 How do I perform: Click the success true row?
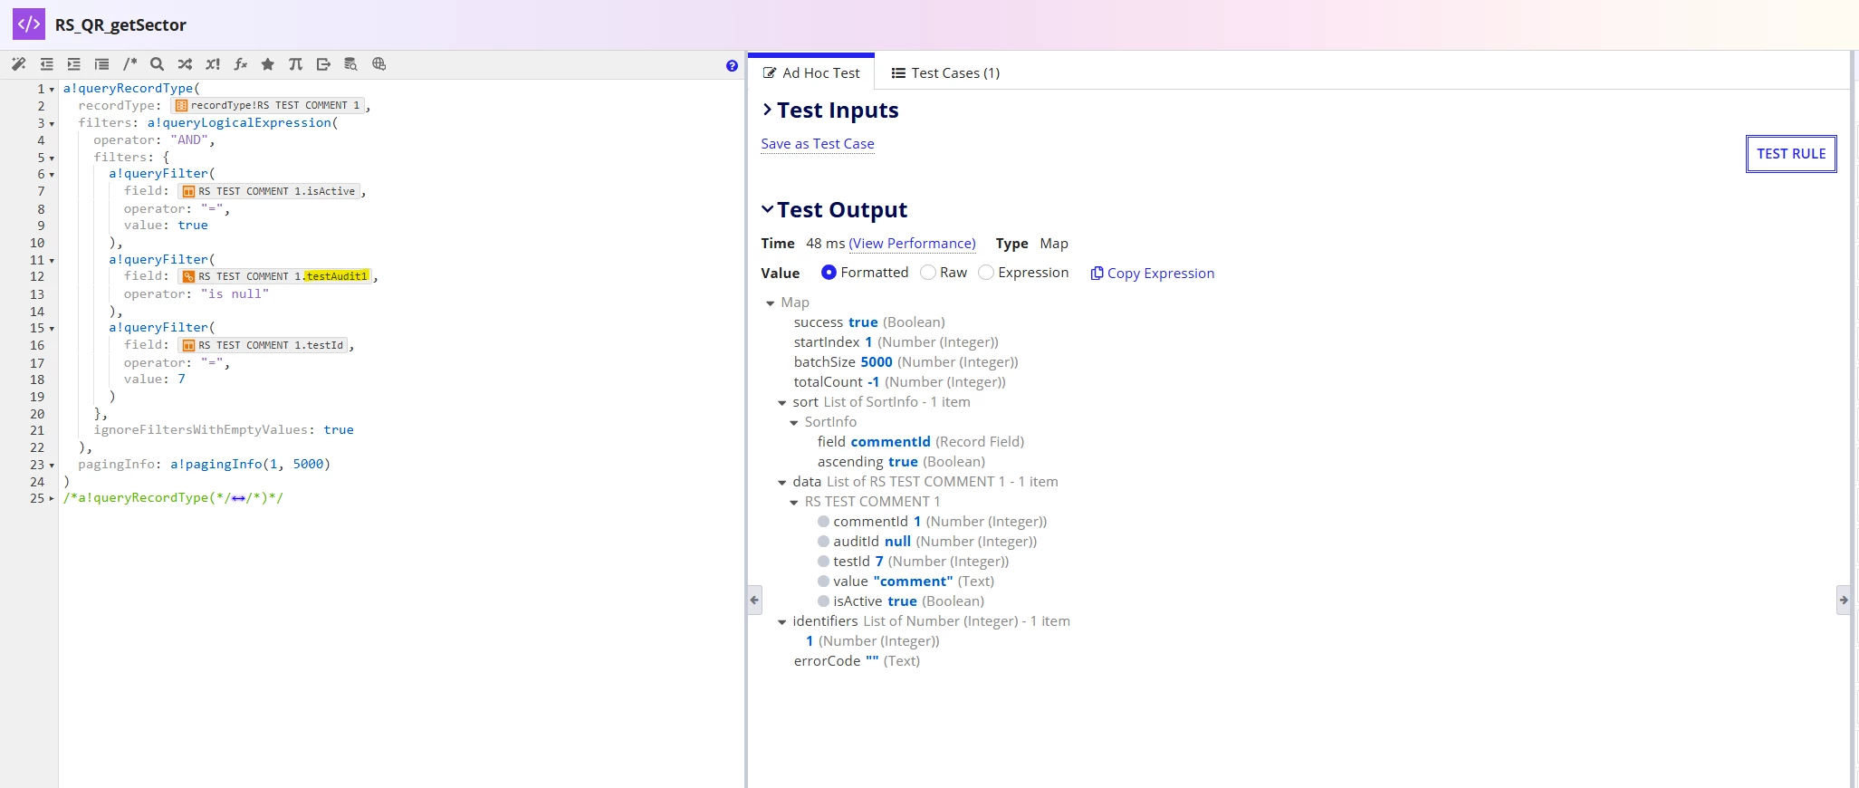pyautogui.click(x=869, y=322)
